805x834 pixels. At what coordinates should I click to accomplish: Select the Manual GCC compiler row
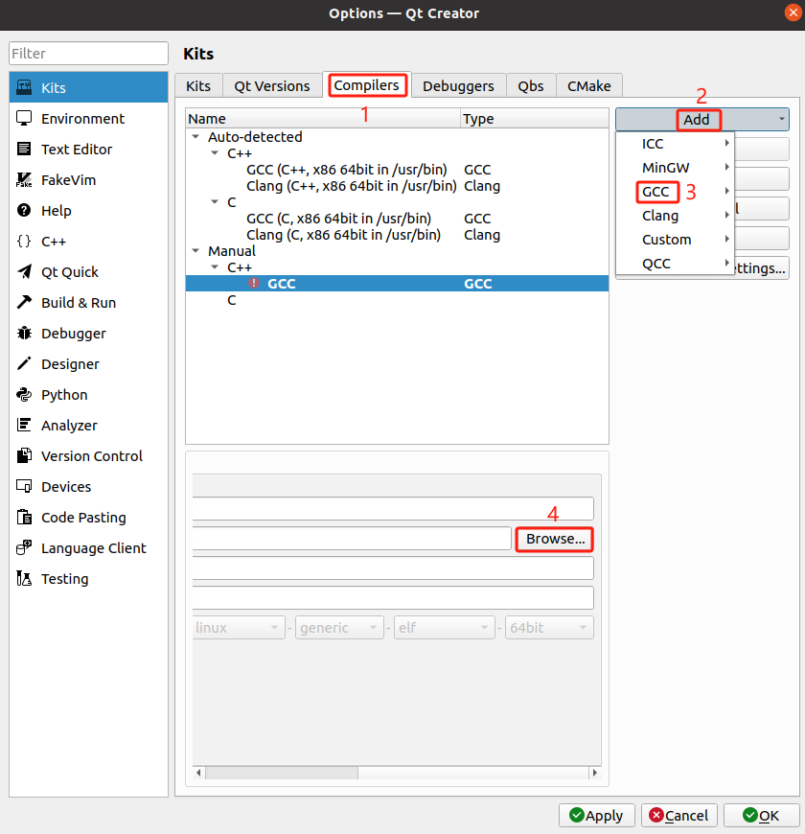(x=397, y=283)
